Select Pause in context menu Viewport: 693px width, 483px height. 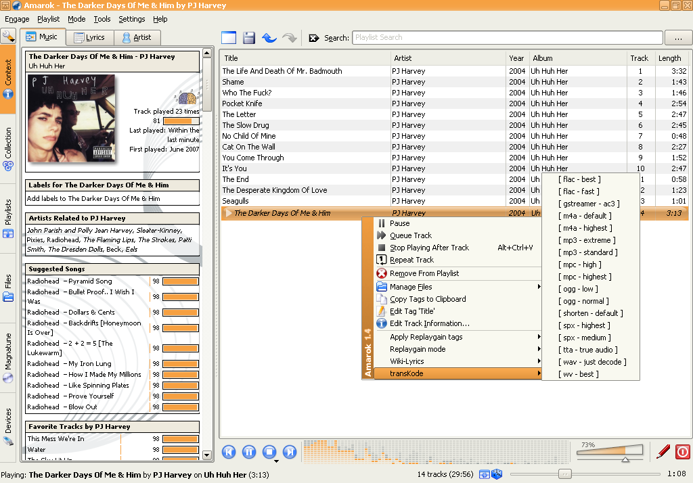point(457,224)
